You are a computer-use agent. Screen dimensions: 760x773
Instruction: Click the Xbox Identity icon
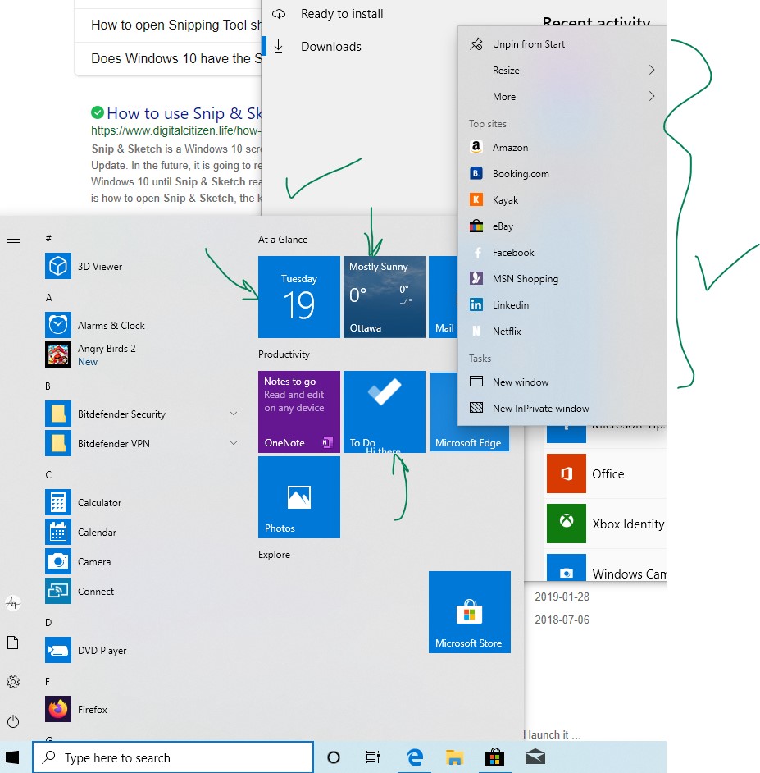tap(567, 524)
